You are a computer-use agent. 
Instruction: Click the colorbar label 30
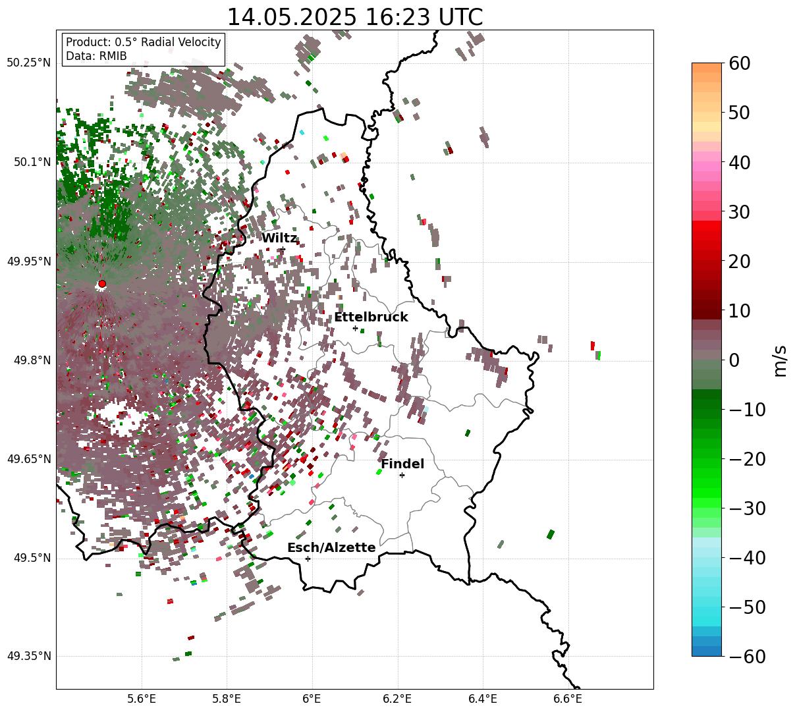[740, 212]
